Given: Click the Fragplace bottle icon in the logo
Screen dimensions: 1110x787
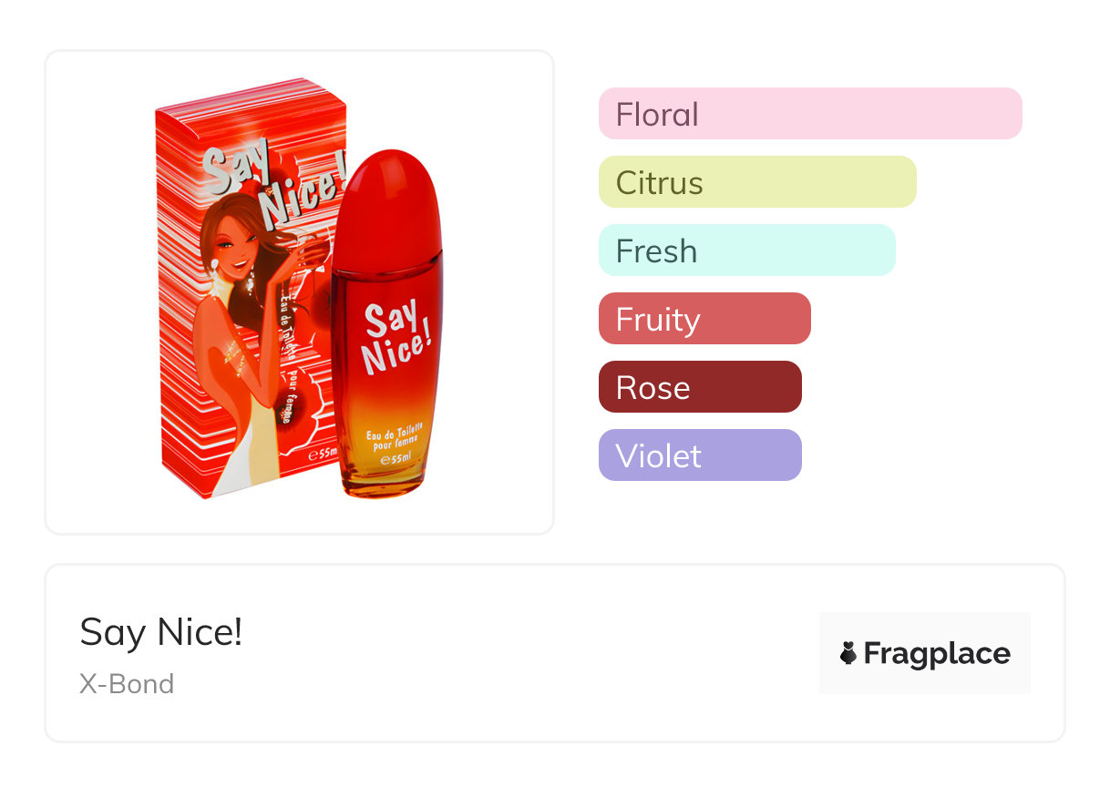Looking at the screenshot, I should coord(848,653).
